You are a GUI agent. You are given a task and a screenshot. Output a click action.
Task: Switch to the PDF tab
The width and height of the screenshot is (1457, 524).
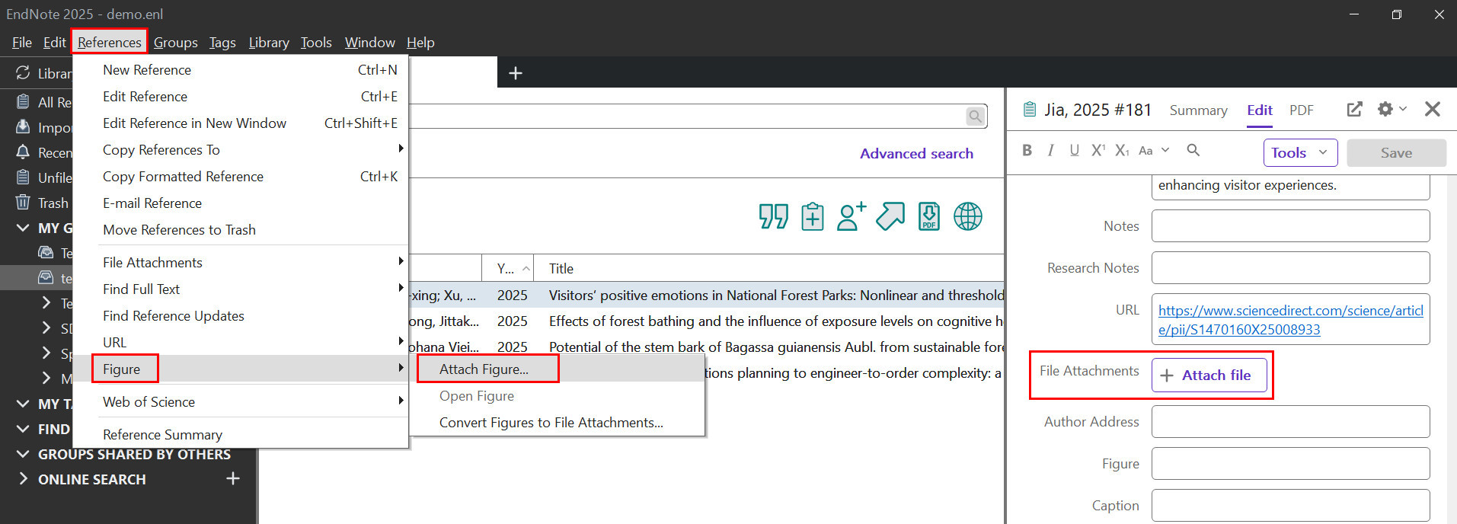pyautogui.click(x=1301, y=110)
